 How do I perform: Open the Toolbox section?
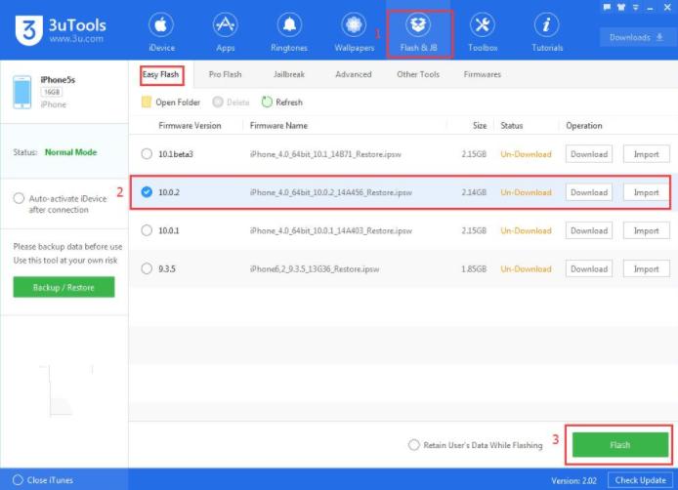[483, 33]
